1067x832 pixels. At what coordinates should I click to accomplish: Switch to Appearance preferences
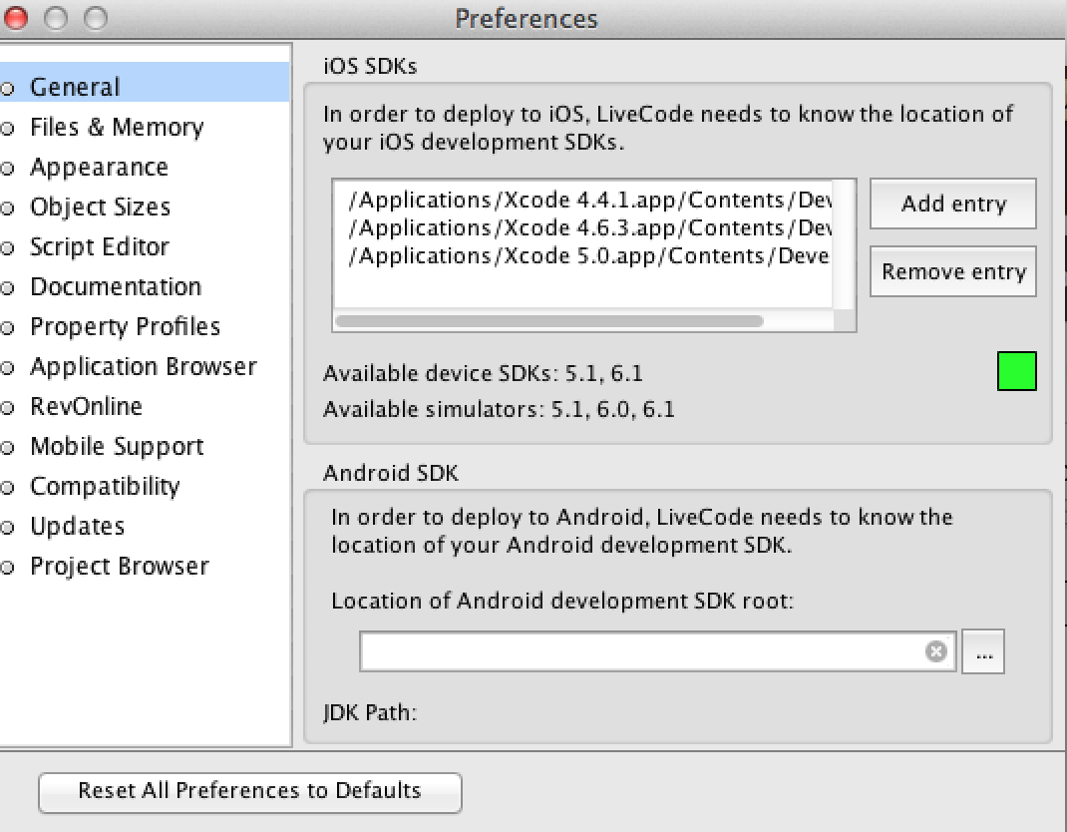(x=99, y=167)
